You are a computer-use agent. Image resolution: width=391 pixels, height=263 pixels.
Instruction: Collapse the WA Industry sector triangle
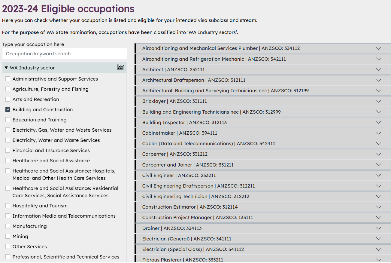(6, 68)
